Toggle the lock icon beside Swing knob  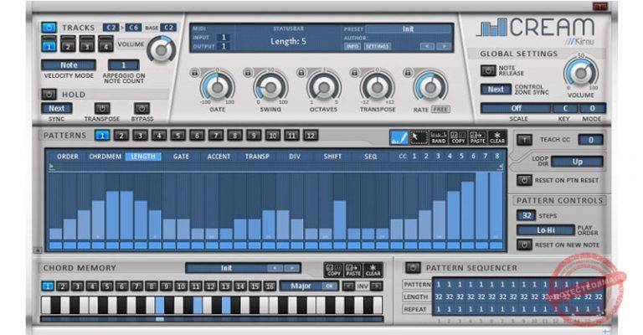[248, 73]
